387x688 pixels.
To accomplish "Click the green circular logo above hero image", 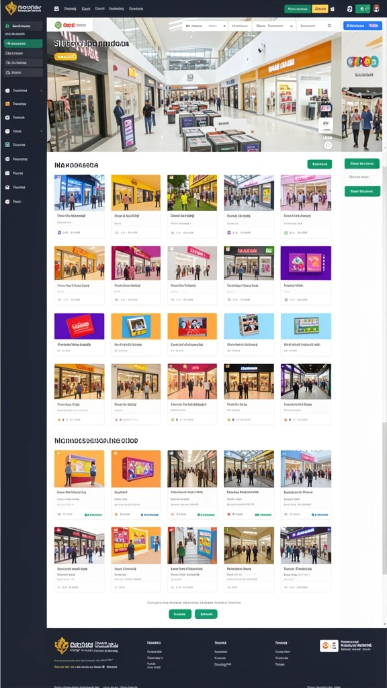I will tap(58, 25).
